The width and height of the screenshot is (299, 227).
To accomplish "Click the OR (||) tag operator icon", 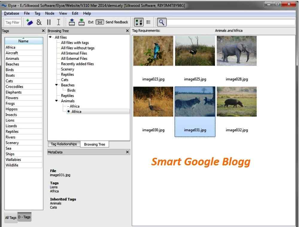I will (x=48, y=22).
